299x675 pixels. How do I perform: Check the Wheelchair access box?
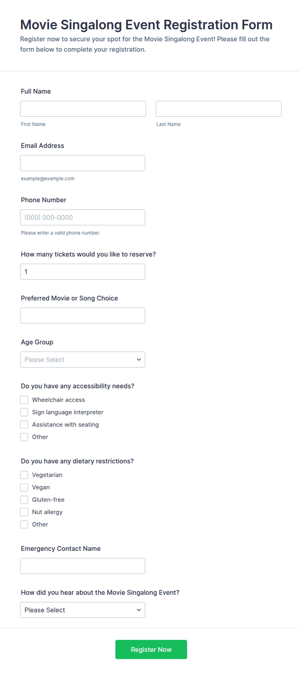pos(24,400)
